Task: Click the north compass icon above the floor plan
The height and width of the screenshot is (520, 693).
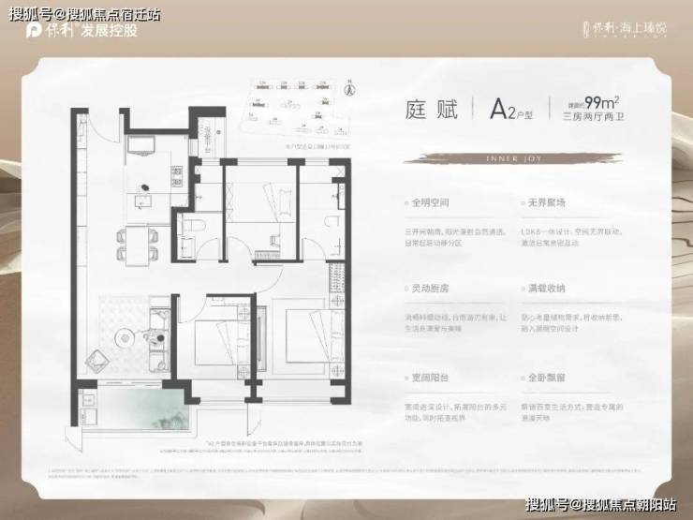Action: pos(350,88)
